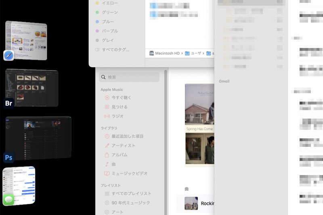Open 今すぐ聴く in Music sidebar

(118, 98)
